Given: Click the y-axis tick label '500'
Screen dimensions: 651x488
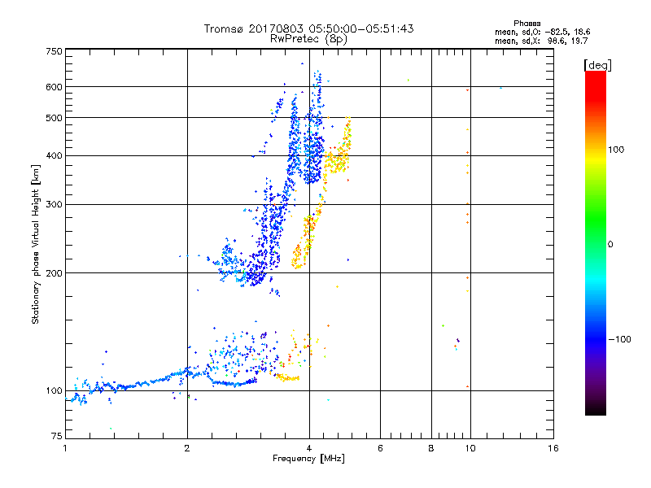Looking at the screenshot, I should [x=55, y=118].
